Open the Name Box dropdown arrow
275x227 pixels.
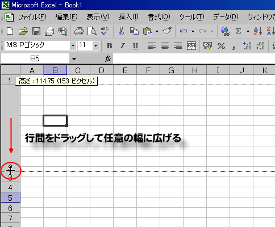pyautogui.click(x=74, y=59)
